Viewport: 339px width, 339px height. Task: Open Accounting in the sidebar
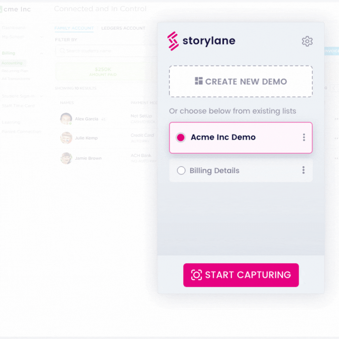(x=12, y=63)
